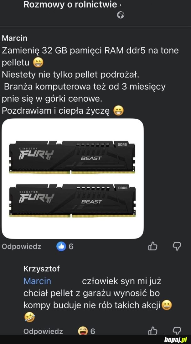The height and width of the screenshot is (344, 191).
Task: Thumbs up Krzysztof's reply
Action: 153,331
